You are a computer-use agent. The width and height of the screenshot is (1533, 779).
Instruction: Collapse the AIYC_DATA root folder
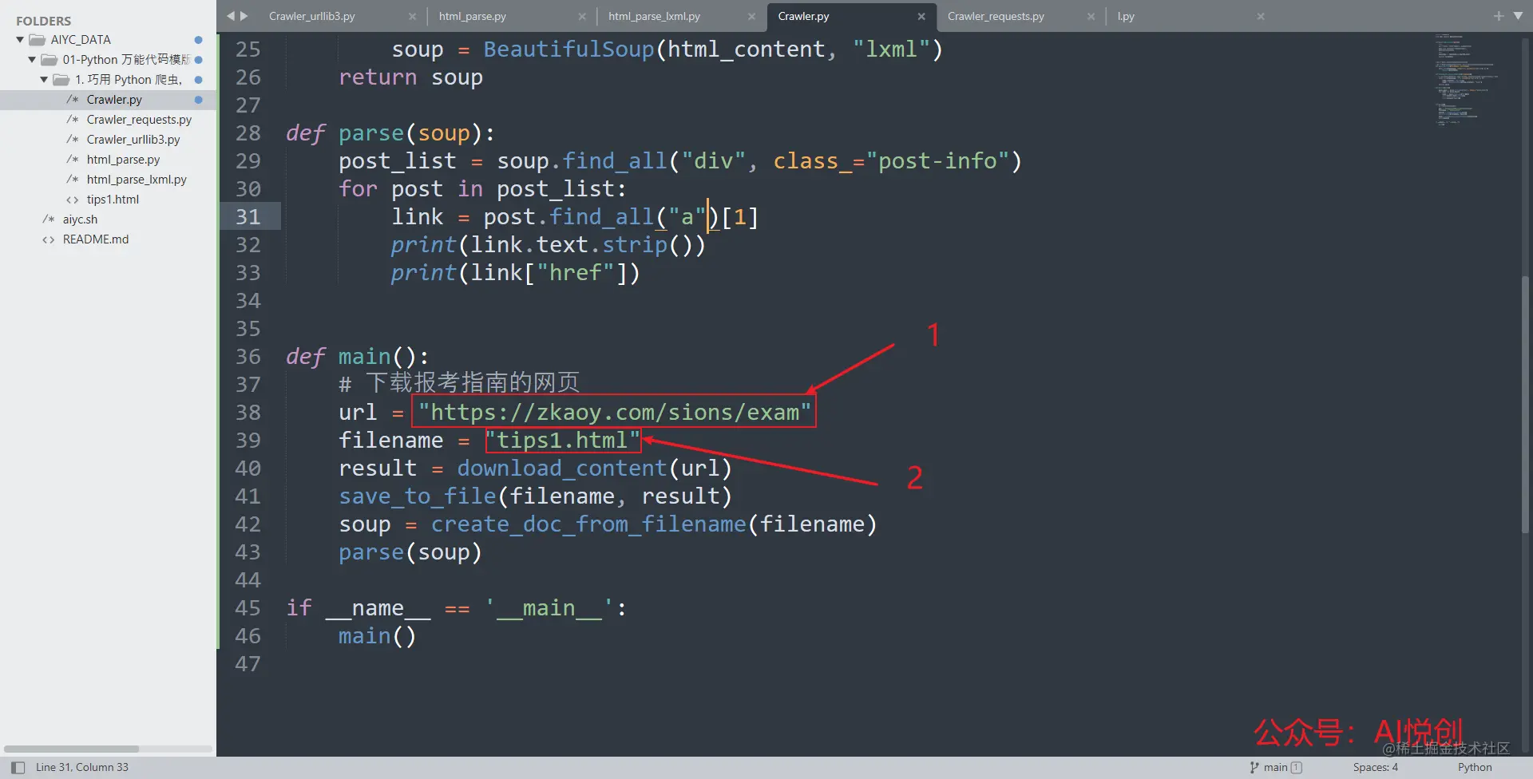click(20, 40)
